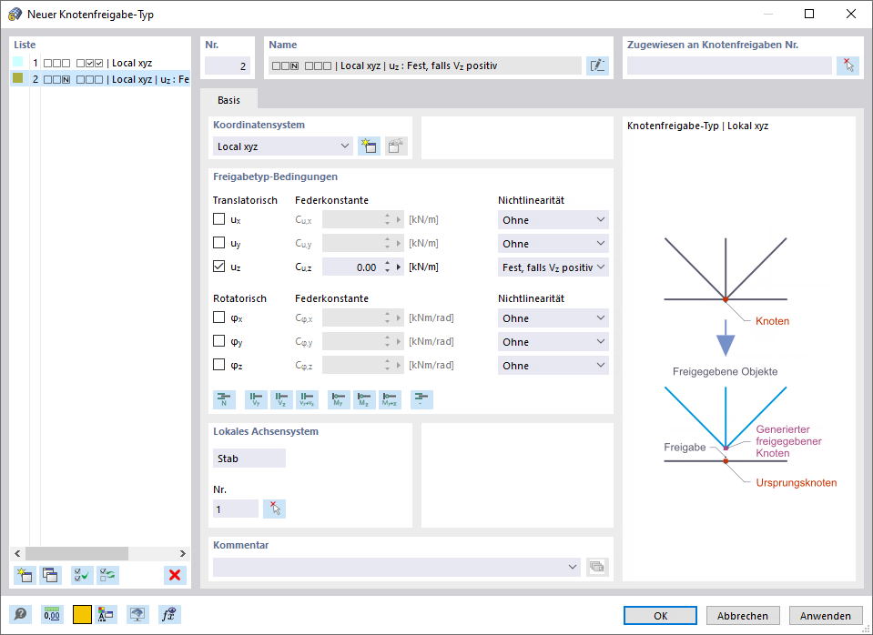The width and height of the screenshot is (873, 635).
Task: Open display properties color text icon
Action: (106, 614)
